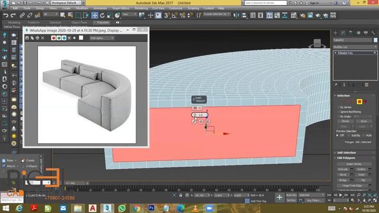Screen dimensions: 379x213
Task: Click the Rectangular Selection Region icon
Action: pos(78,15)
